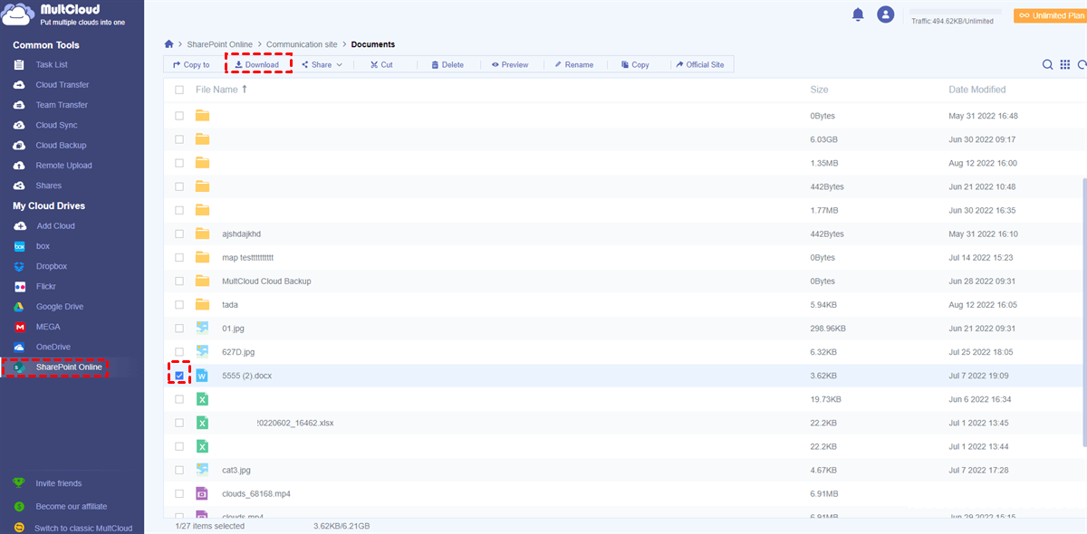Check the 01.jpg checkbox
This screenshot has height=534, width=1087.
coord(179,329)
